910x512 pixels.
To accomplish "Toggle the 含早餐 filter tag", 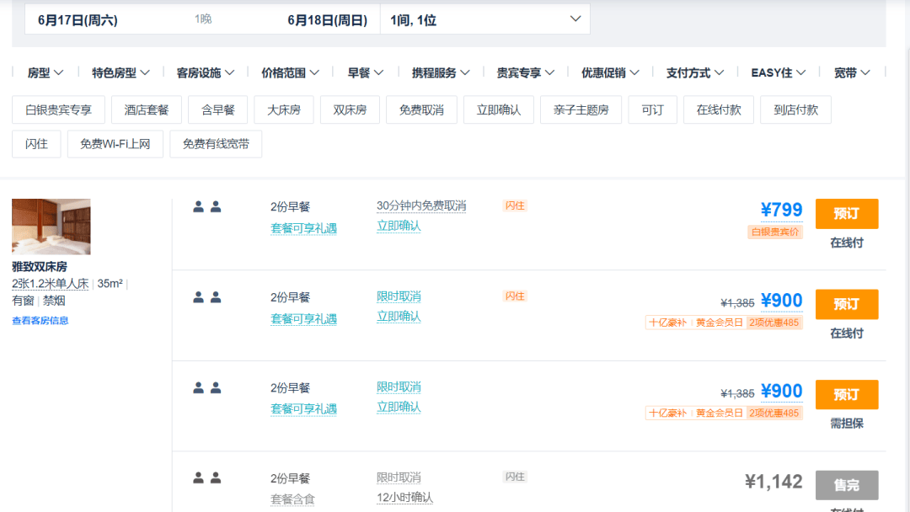I will 218,109.
